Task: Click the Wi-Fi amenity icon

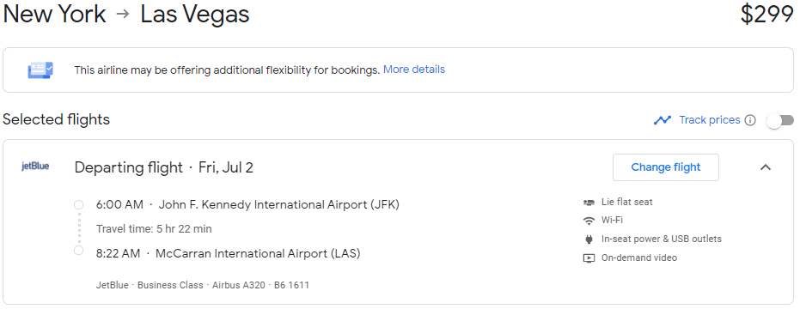Action: (x=589, y=221)
